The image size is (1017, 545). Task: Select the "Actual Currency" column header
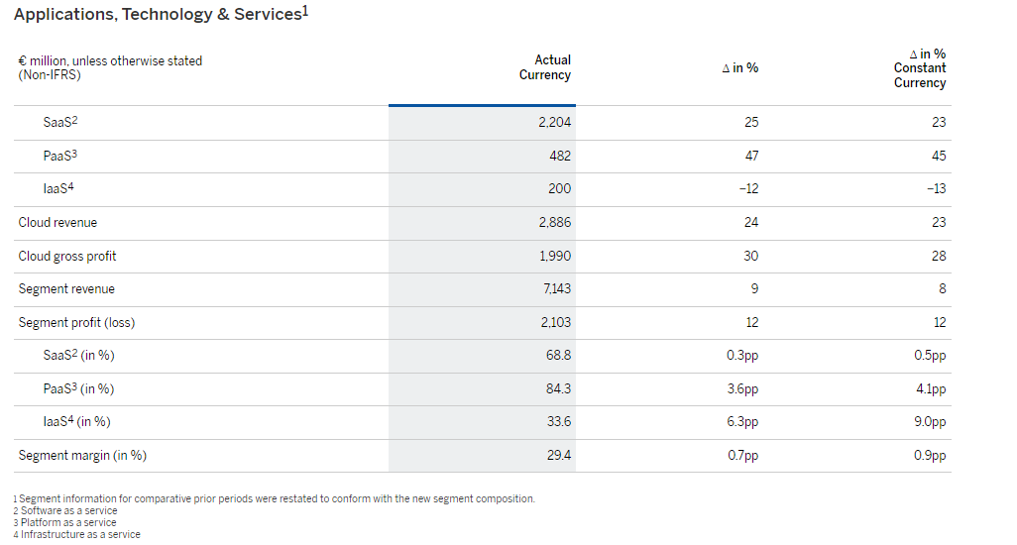pos(544,67)
